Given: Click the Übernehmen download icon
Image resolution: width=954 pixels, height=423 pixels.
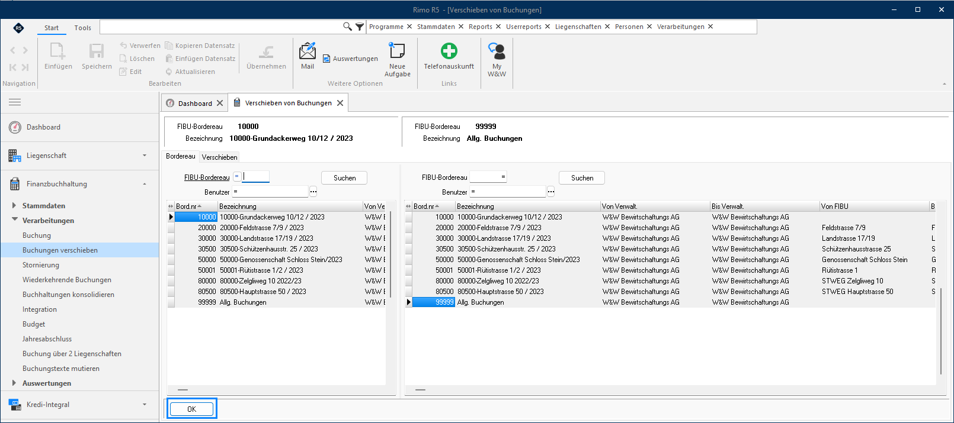Looking at the screenshot, I should tap(267, 52).
